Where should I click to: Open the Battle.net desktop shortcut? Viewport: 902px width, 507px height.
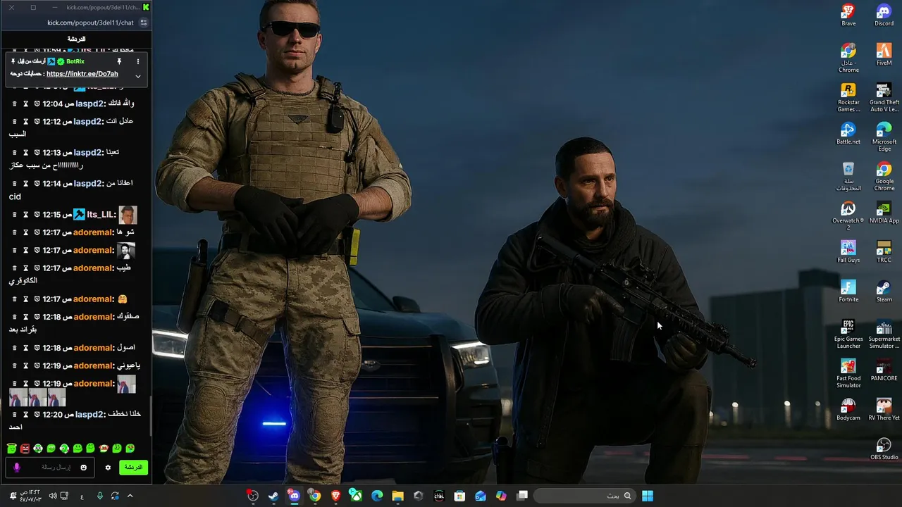[x=848, y=133]
